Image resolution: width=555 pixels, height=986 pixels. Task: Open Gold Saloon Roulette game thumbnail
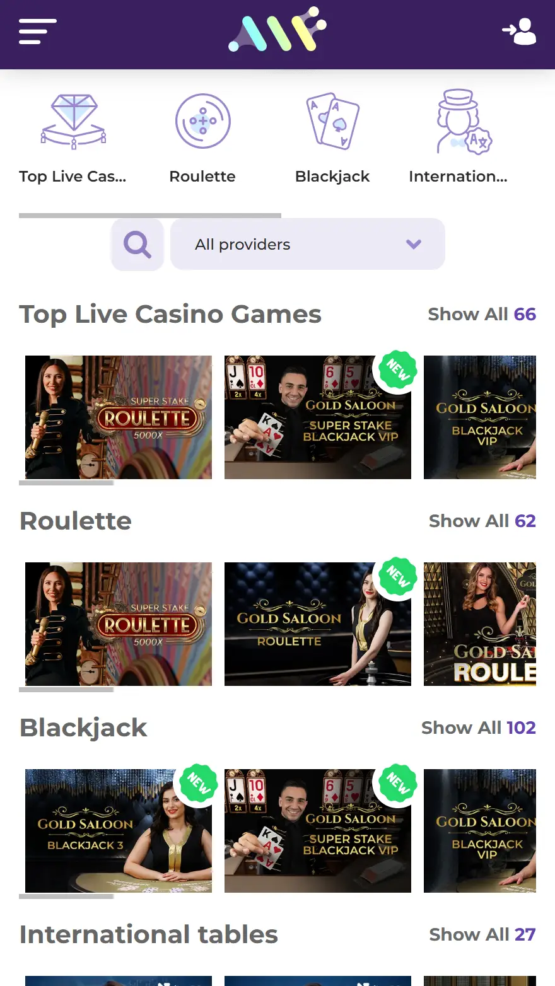[318, 623]
